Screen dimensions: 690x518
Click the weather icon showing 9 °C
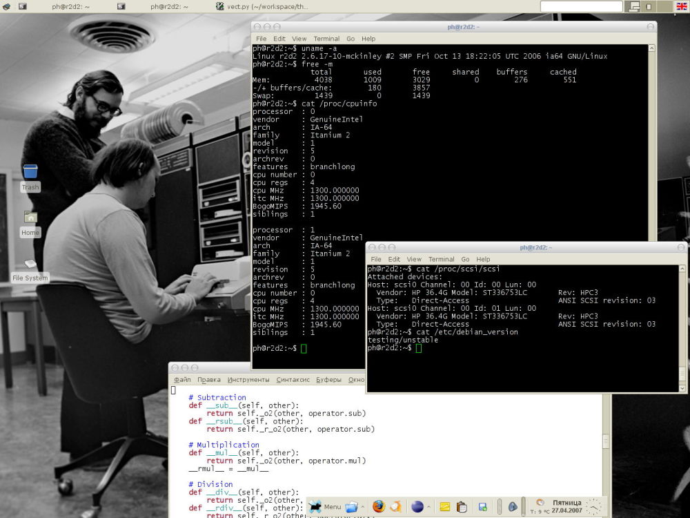tap(540, 503)
